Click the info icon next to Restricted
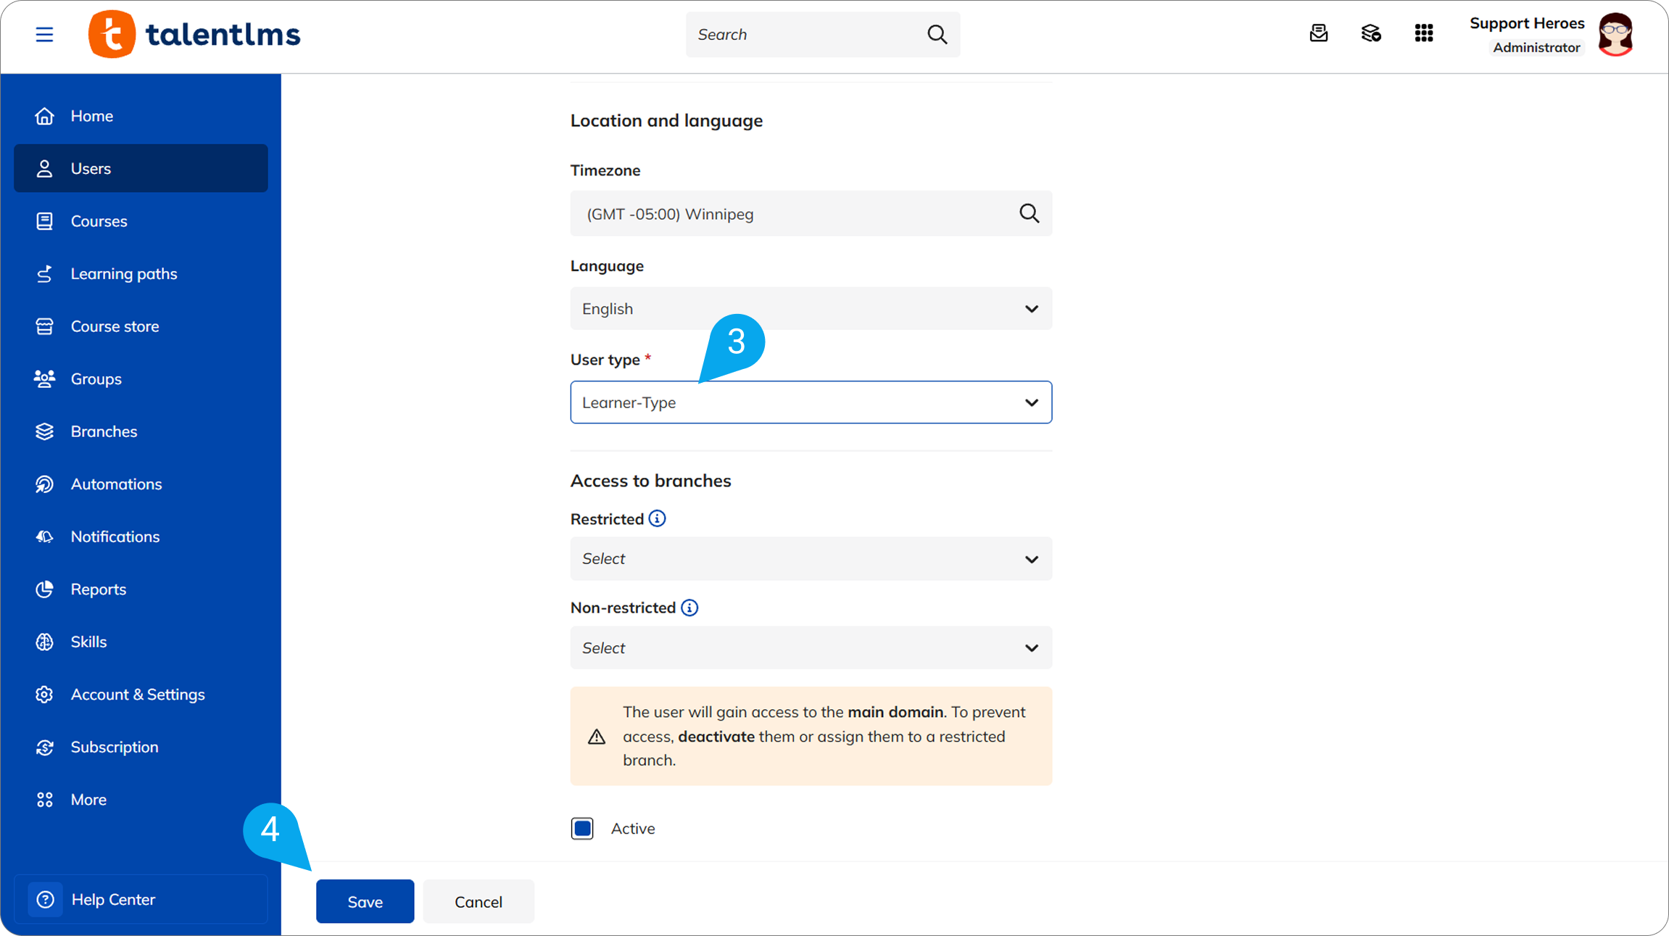This screenshot has height=936, width=1669. coord(657,518)
